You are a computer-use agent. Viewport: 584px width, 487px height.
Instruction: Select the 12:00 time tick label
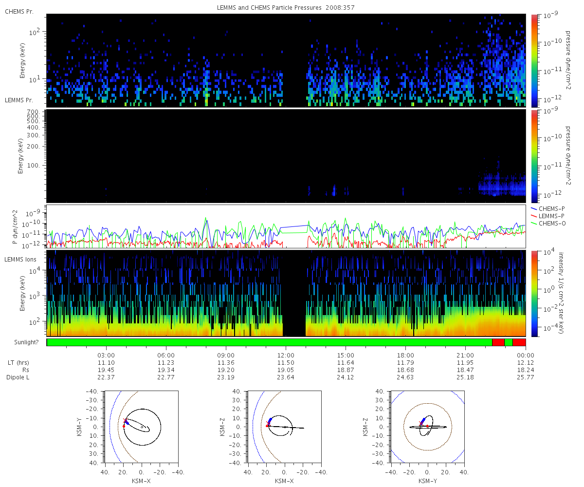286,356
